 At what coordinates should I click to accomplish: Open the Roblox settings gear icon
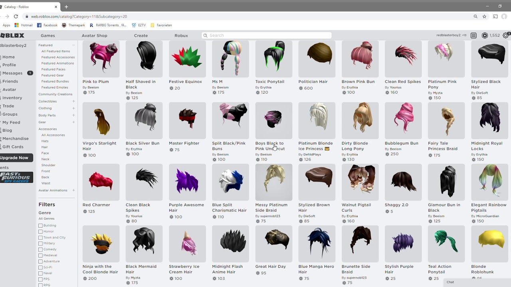pyautogui.click(x=506, y=35)
